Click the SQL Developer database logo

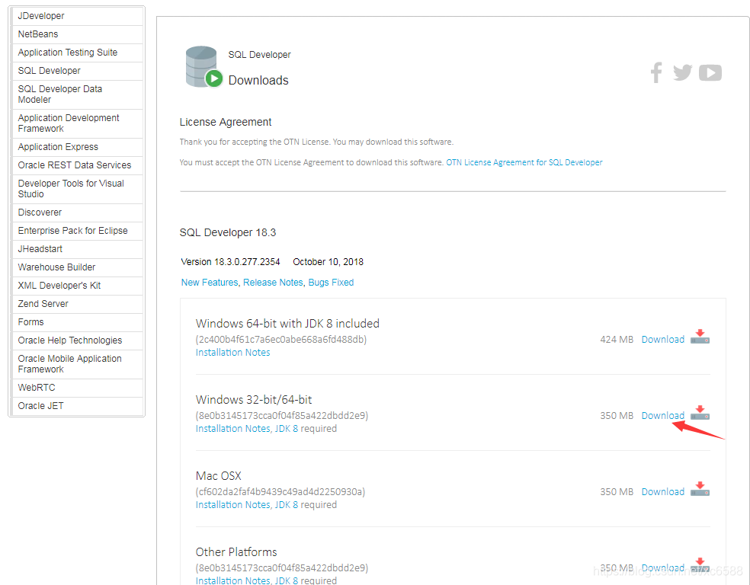click(x=204, y=67)
